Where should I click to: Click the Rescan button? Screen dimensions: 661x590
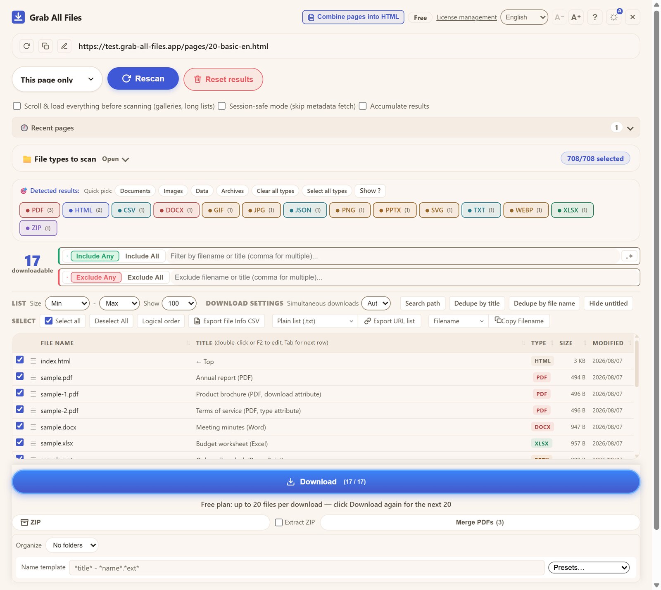(x=143, y=78)
